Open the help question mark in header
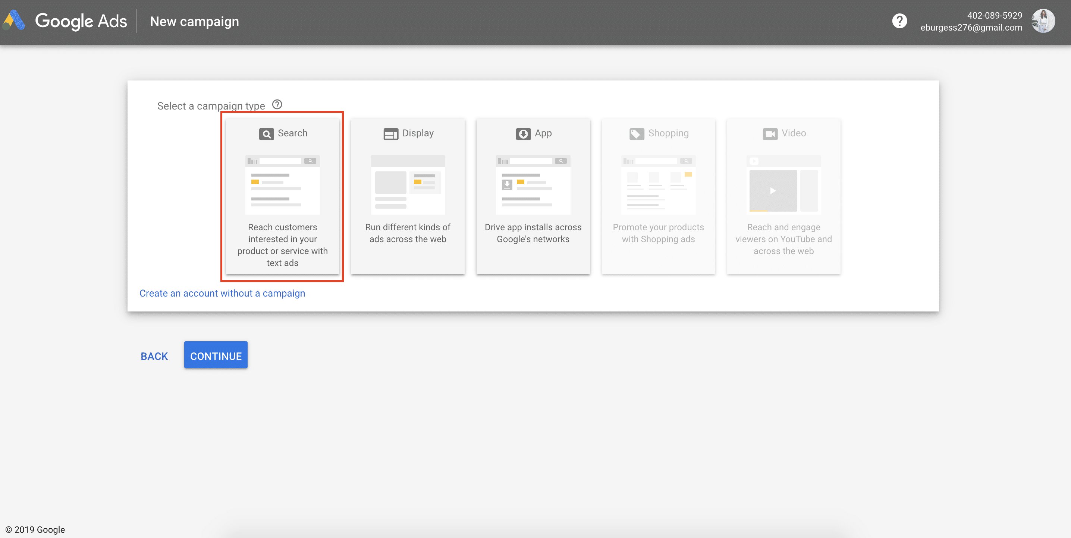This screenshot has width=1071, height=538. tap(899, 21)
